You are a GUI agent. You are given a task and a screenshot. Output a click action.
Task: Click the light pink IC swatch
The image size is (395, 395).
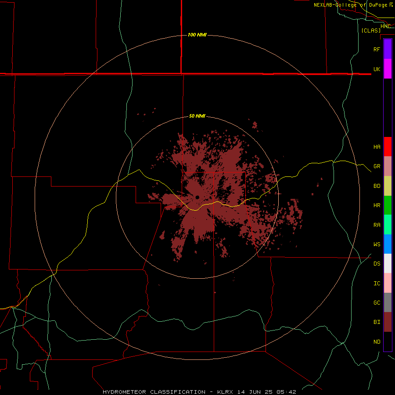[x=388, y=283]
